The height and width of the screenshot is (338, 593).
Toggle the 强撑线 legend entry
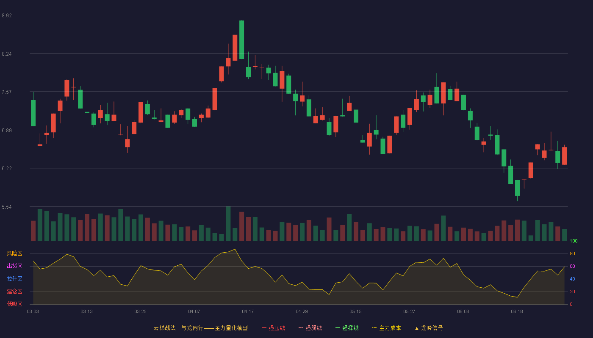click(347, 328)
